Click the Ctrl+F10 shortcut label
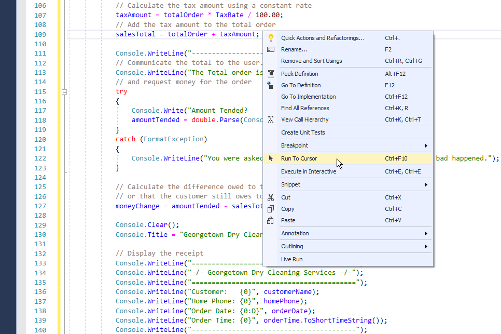This screenshot has height=334, width=501. click(396, 158)
